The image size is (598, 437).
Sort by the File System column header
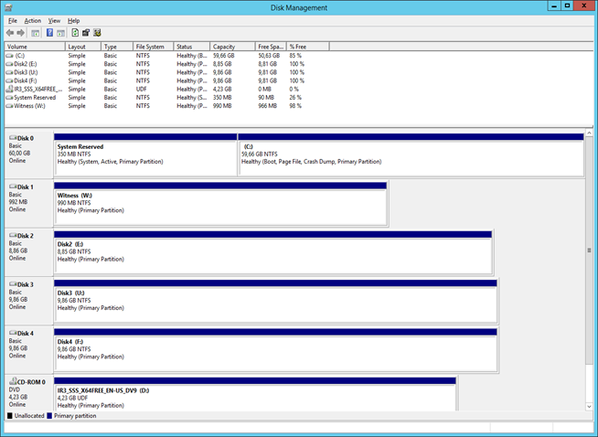(x=154, y=47)
